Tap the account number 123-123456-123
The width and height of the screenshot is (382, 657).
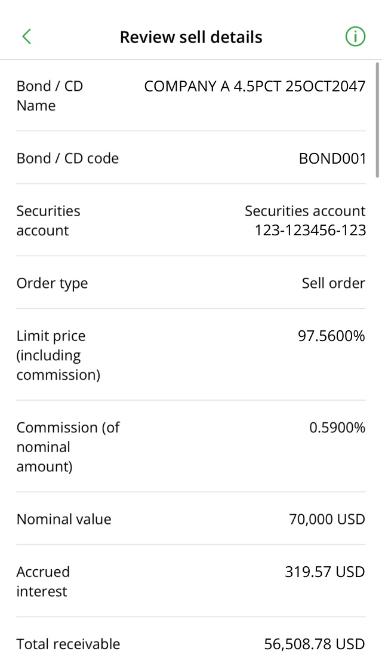[x=310, y=231]
